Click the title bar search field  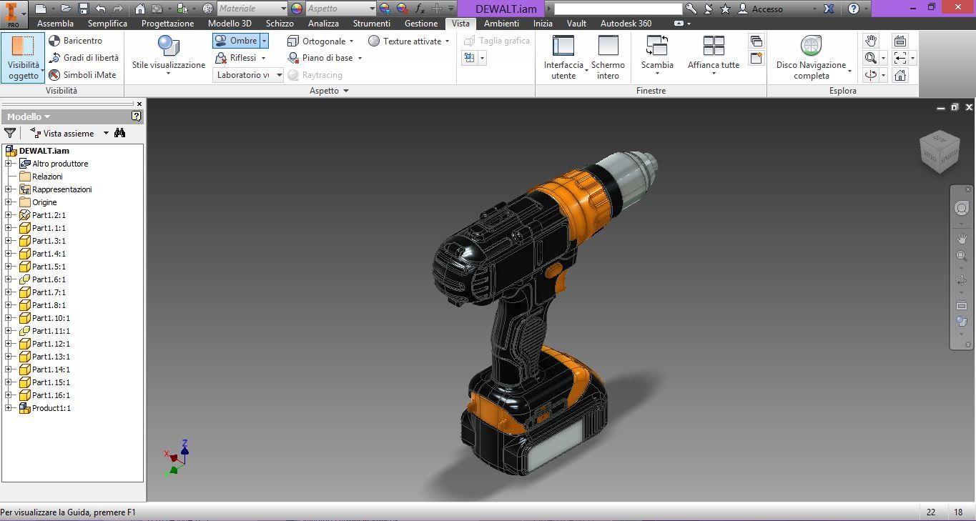point(618,9)
